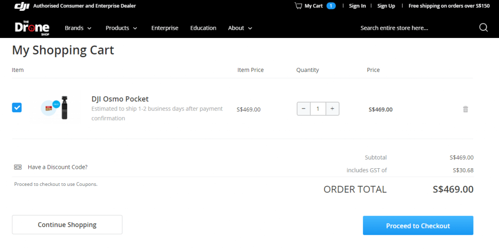
Task: Click the Sign In link
Action: pyautogui.click(x=357, y=6)
